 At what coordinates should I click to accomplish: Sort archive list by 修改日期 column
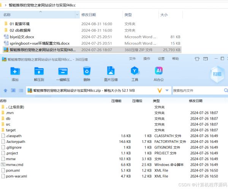tap(196, 101)
